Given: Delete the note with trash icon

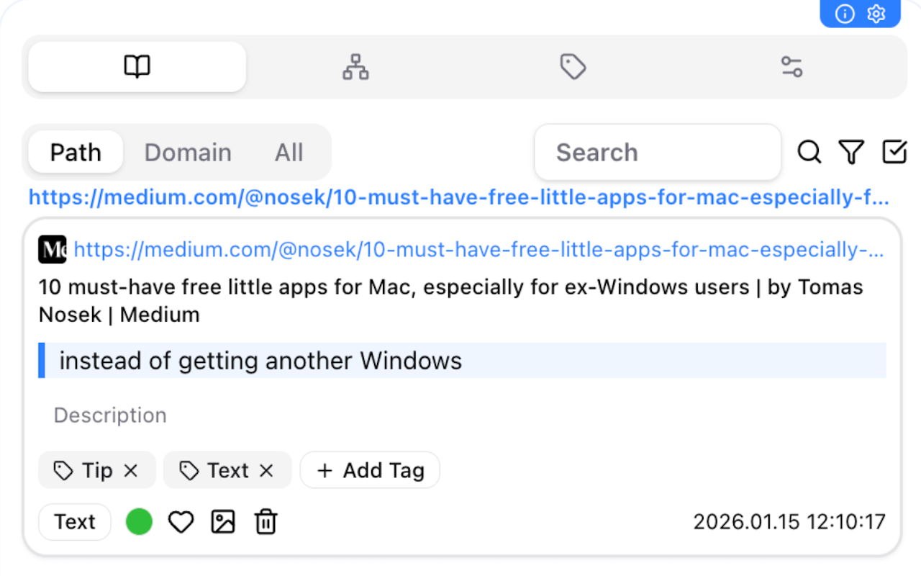Looking at the screenshot, I should point(266,521).
